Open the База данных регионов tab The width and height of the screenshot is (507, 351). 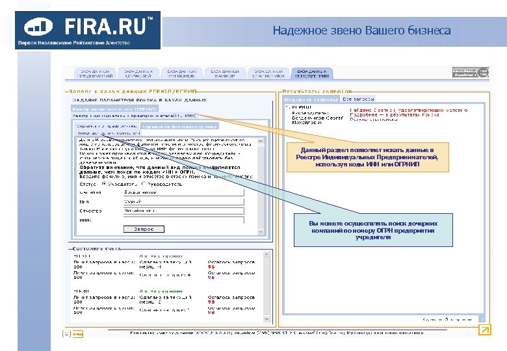[182, 73]
